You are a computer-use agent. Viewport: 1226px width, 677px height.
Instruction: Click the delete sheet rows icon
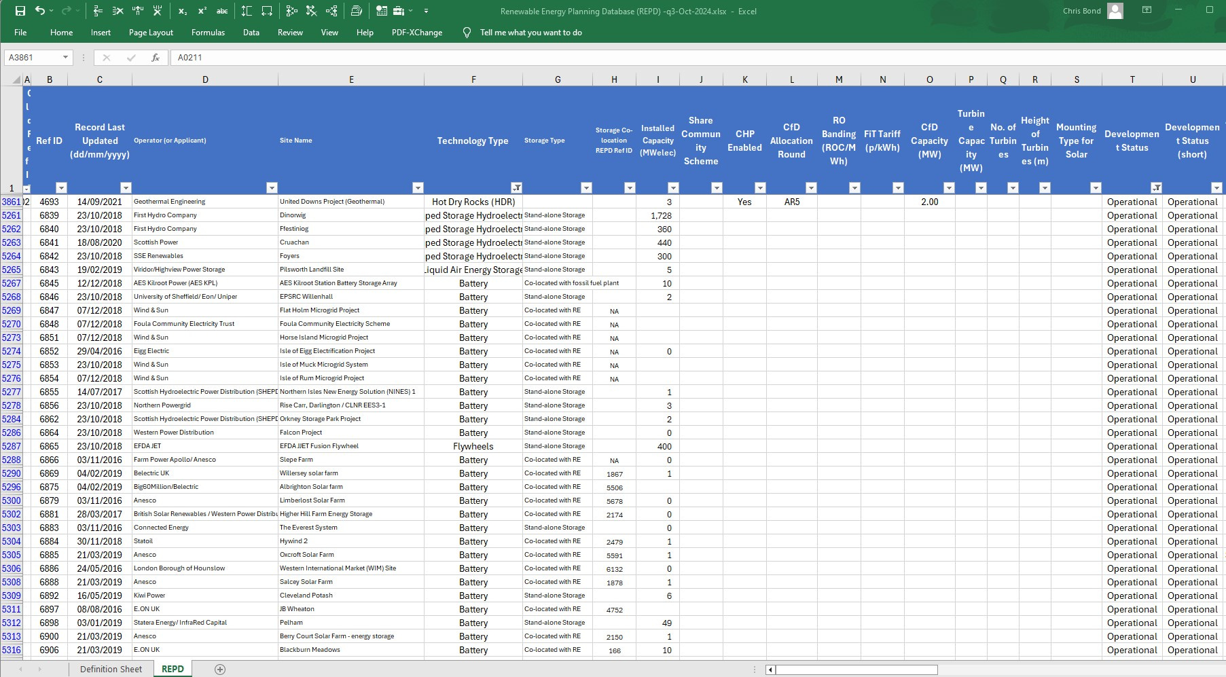pos(118,11)
